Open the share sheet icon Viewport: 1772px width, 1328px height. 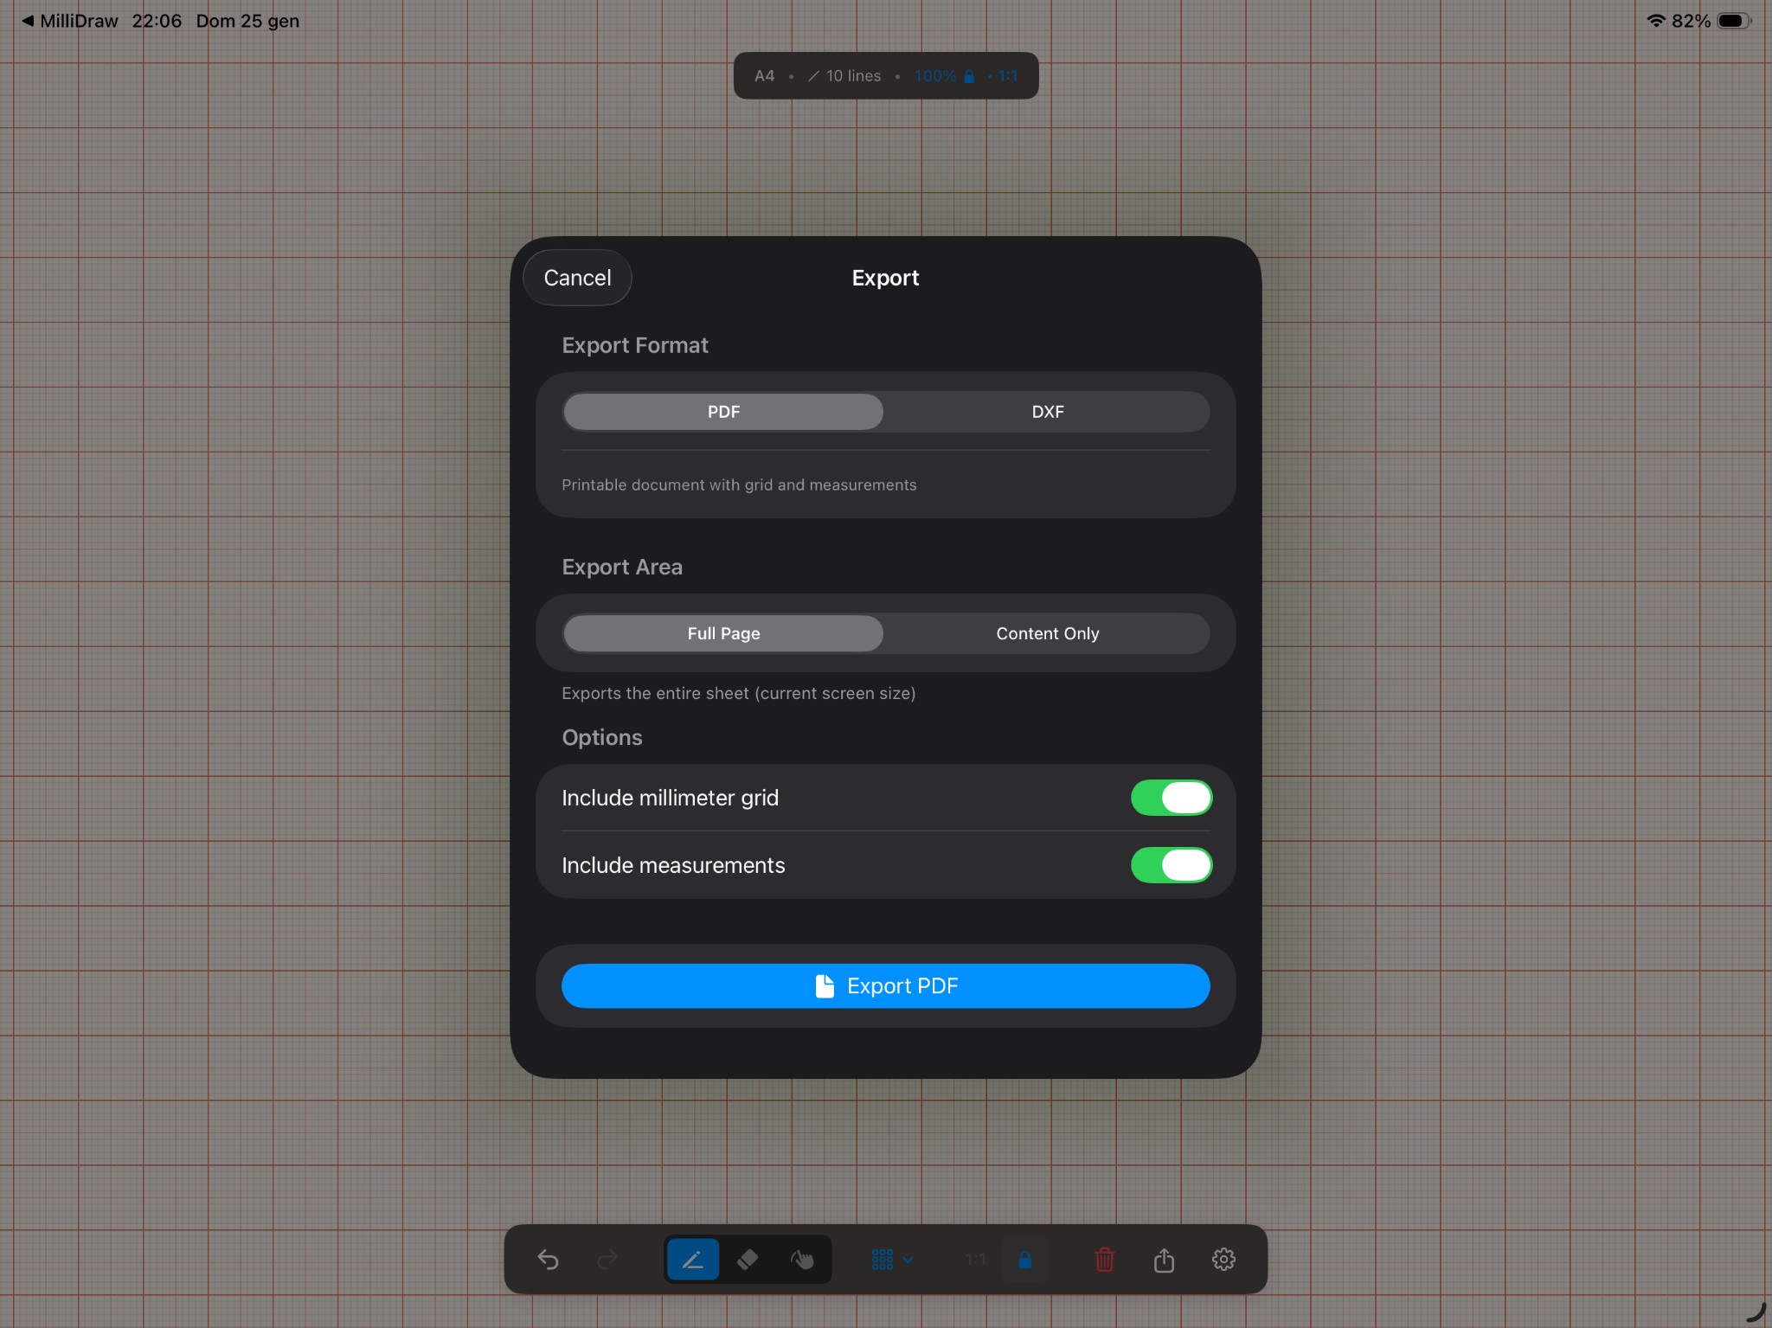click(x=1163, y=1260)
